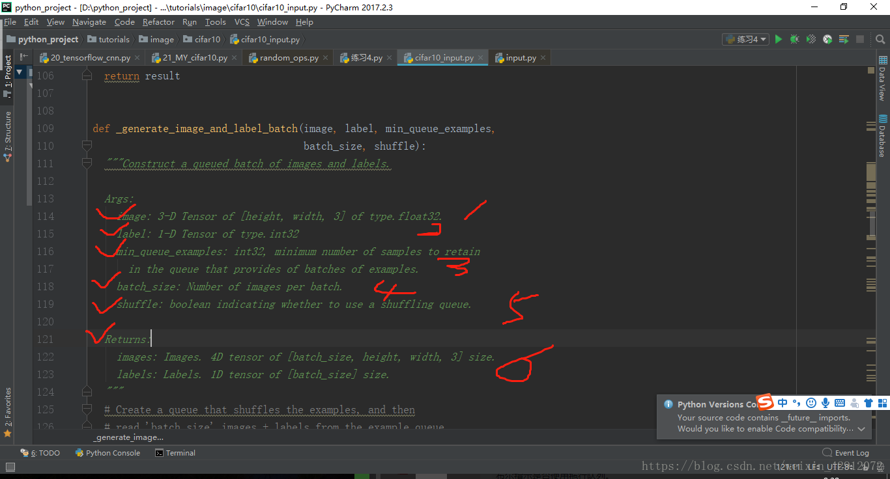Open the Edit menu
The image size is (890, 479).
pos(31,21)
